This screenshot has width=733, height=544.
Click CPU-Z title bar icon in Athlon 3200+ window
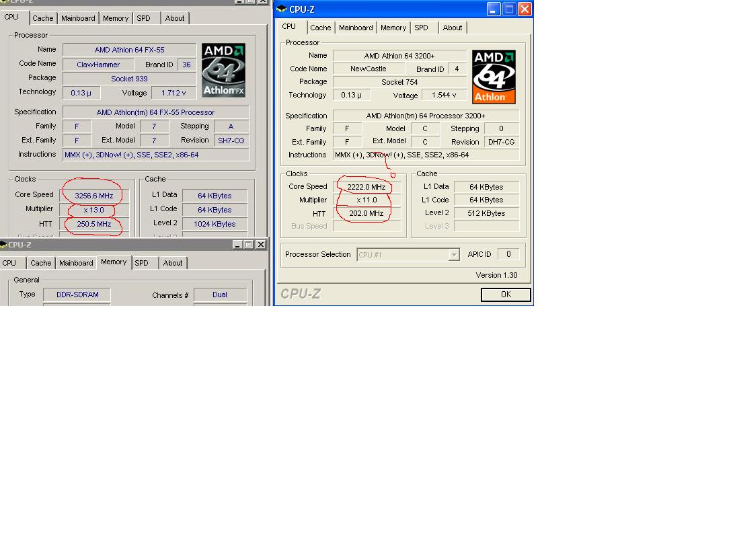[282, 9]
